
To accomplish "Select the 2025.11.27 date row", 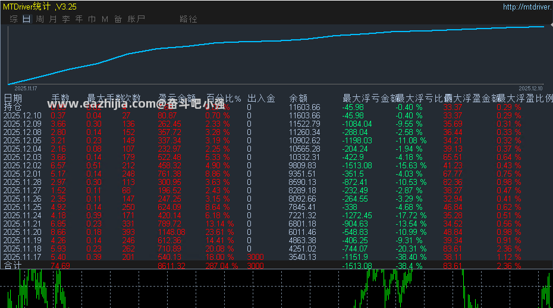I will coord(22,190).
